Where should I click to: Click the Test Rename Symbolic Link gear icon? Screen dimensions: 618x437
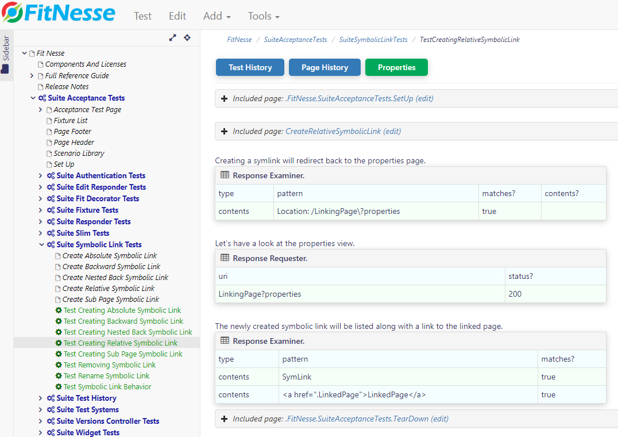(x=59, y=376)
